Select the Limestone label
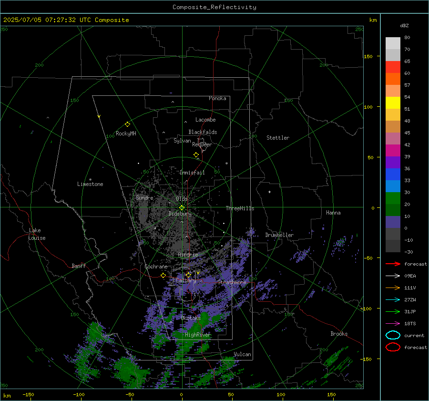429x401 pixels. tap(90, 184)
